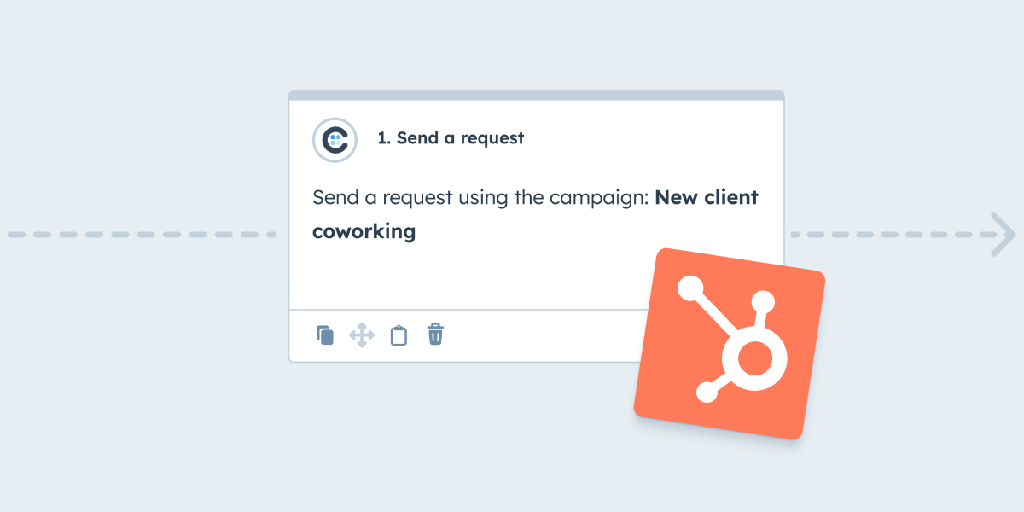Click the top-left node of the HubSpot sprocket
This screenshot has width=1024, height=512.
689,290
